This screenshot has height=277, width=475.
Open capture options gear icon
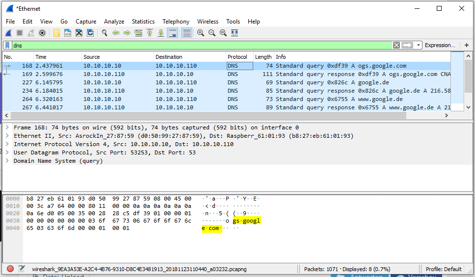tap(42, 33)
